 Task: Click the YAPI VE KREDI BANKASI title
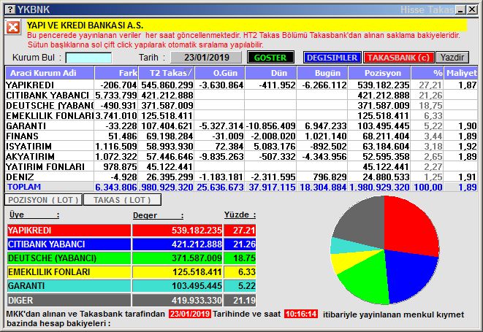[x=85, y=25]
